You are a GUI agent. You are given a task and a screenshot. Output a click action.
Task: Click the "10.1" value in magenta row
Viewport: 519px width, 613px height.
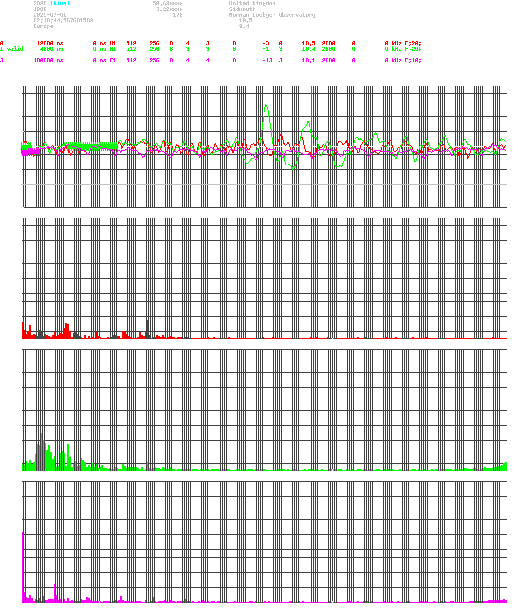(x=309, y=60)
